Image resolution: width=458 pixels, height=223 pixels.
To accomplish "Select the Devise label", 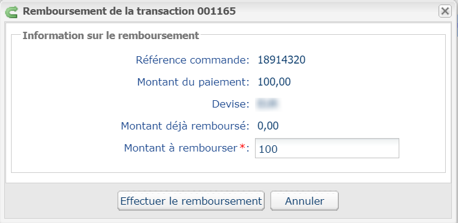I will (231, 104).
